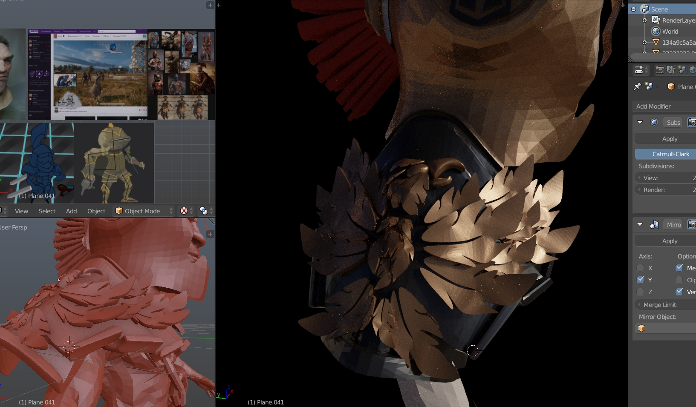This screenshot has height=407, width=696.
Task: Click the Twitch stream reference screenshot thumbnail
Action: point(88,74)
